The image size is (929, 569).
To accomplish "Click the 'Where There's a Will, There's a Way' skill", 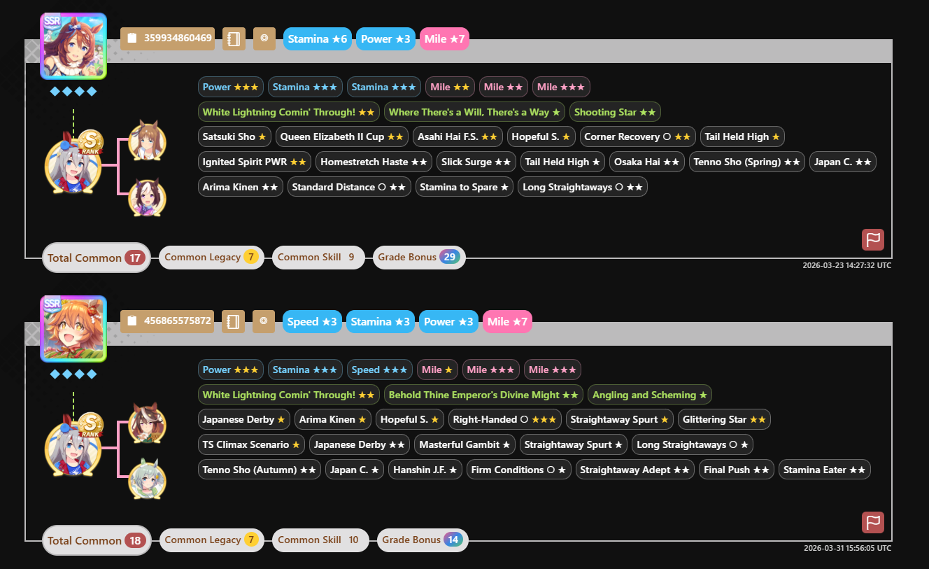I will tap(474, 112).
